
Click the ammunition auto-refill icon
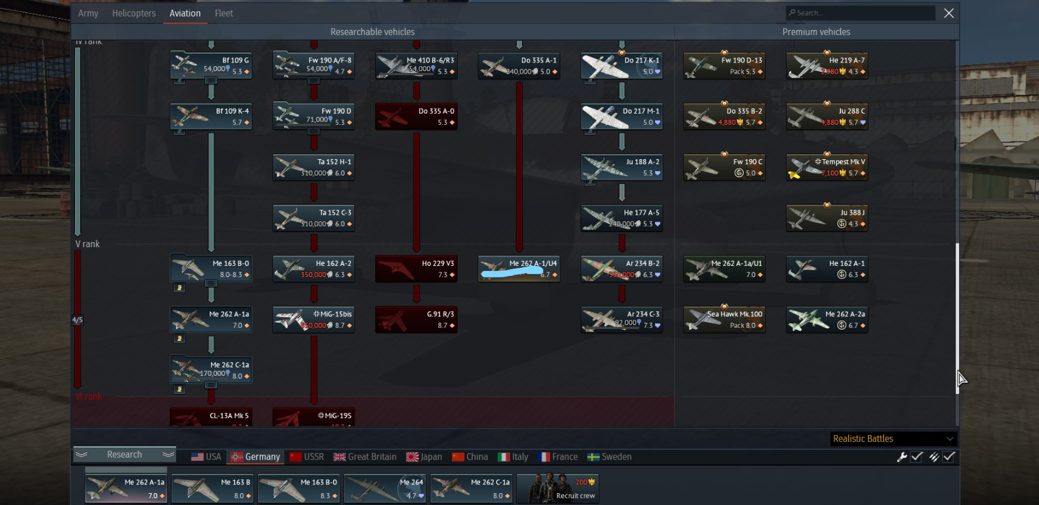coord(933,457)
